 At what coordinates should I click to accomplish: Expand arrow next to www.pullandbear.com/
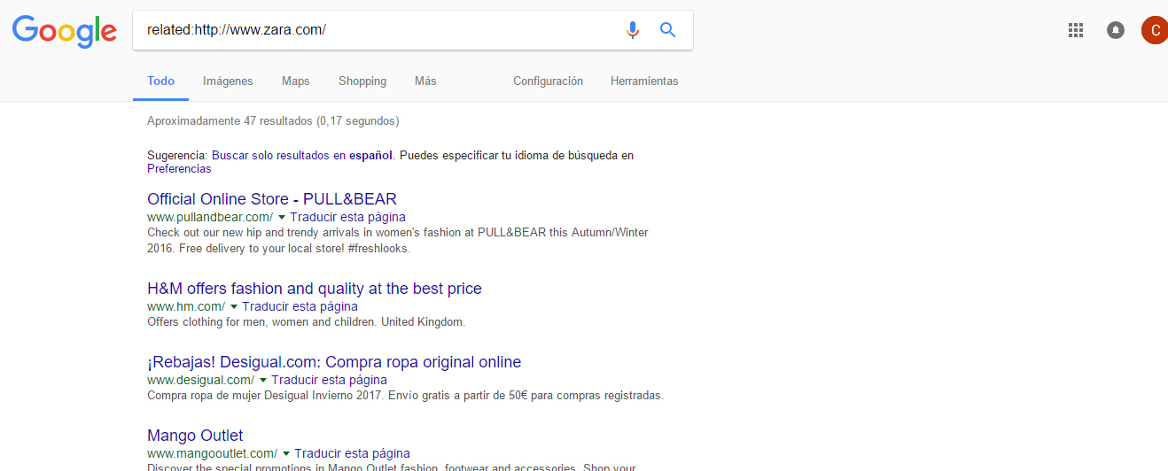click(282, 217)
